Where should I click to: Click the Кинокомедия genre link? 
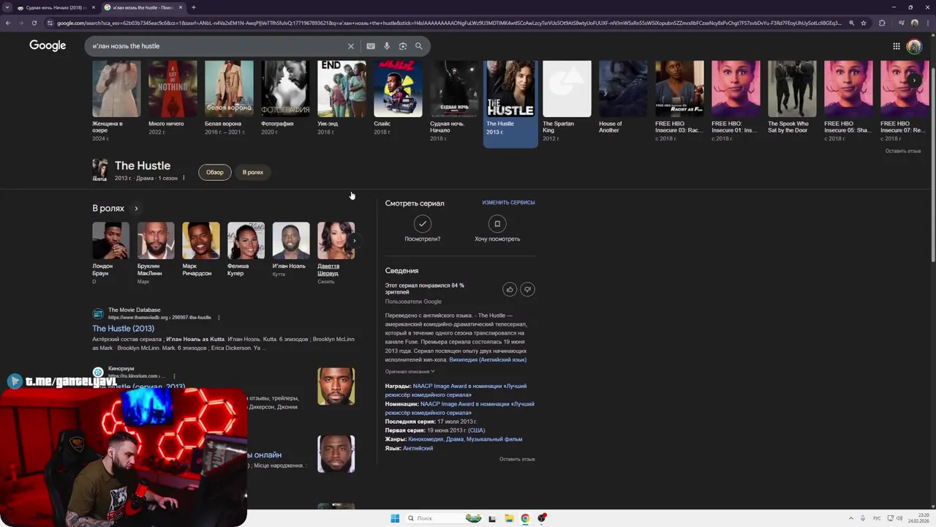click(x=426, y=439)
